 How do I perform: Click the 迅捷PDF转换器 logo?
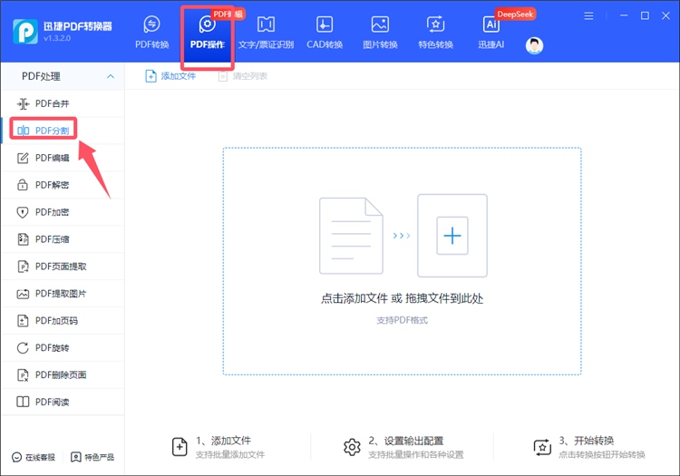pos(25,32)
